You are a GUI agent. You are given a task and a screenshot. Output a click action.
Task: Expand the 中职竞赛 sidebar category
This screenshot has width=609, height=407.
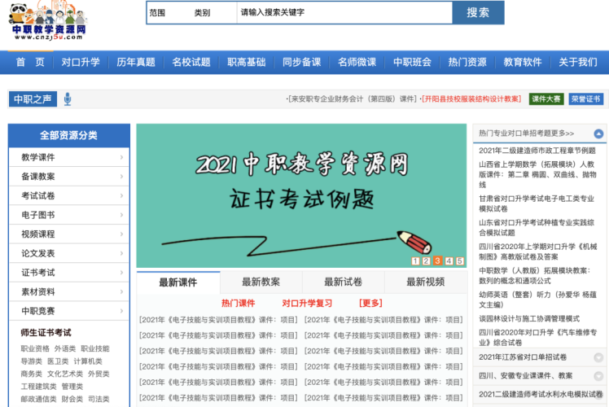tap(69, 311)
